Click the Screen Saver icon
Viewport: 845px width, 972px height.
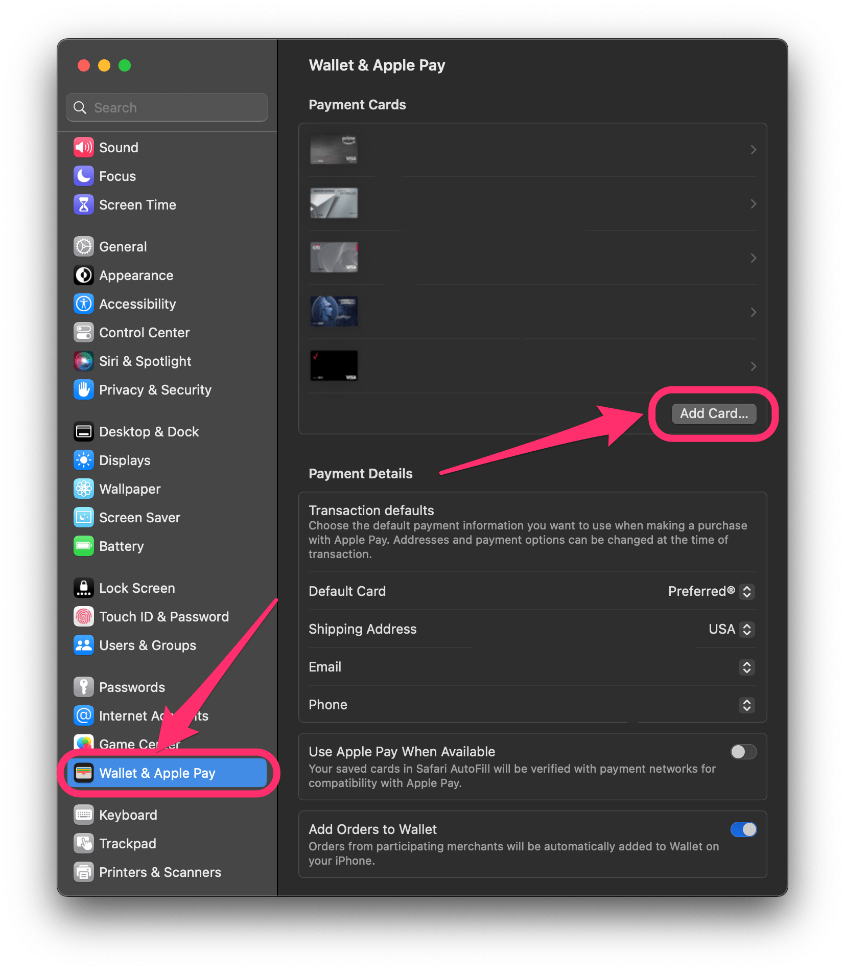[84, 518]
